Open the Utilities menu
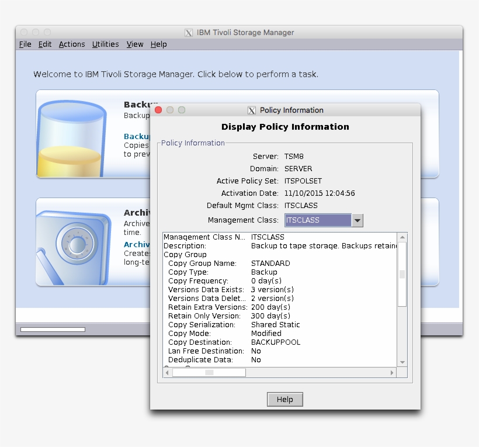 point(105,44)
